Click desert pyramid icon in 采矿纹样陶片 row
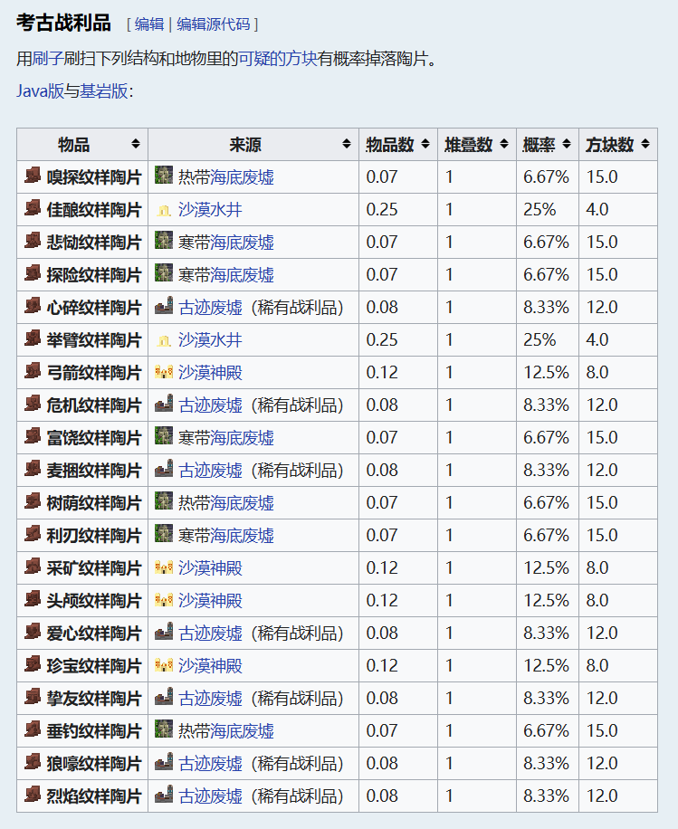This screenshot has height=829, width=678. point(164,568)
